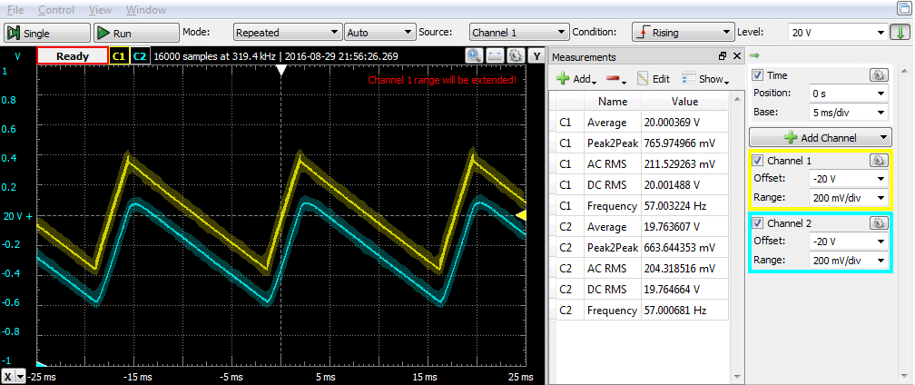The height and width of the screenshot is (385, 915).
Task: Toggle the Channel 1 checkbox
Action: 757,161
